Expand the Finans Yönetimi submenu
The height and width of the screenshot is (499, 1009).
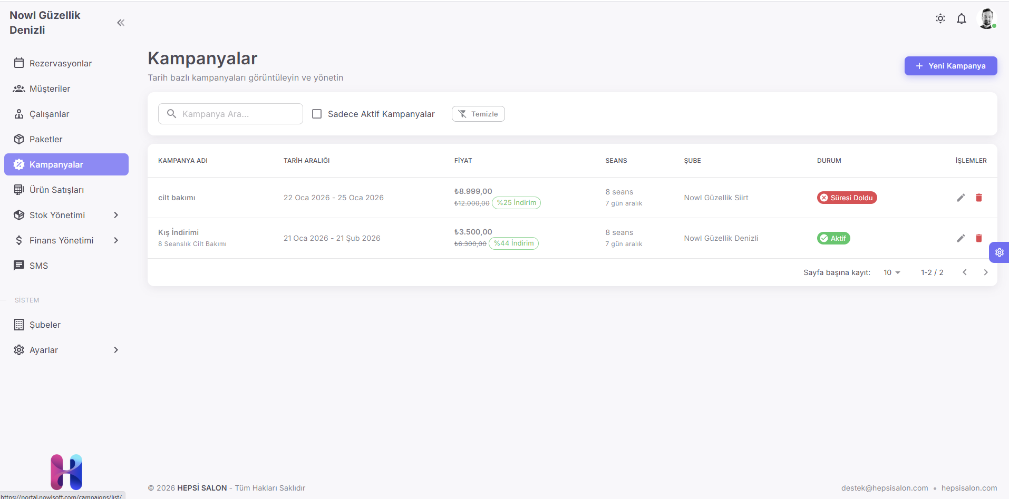pyautogui.click(x=66, y=240)
